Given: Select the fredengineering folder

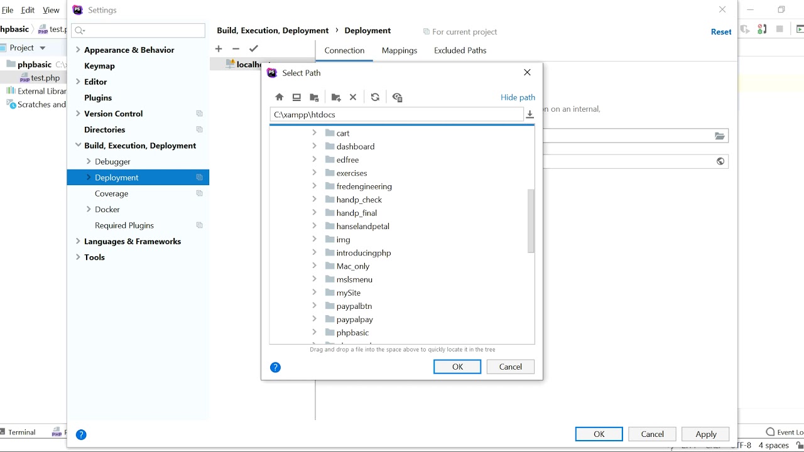Looking at the screenshot, I should pos(364,186).
